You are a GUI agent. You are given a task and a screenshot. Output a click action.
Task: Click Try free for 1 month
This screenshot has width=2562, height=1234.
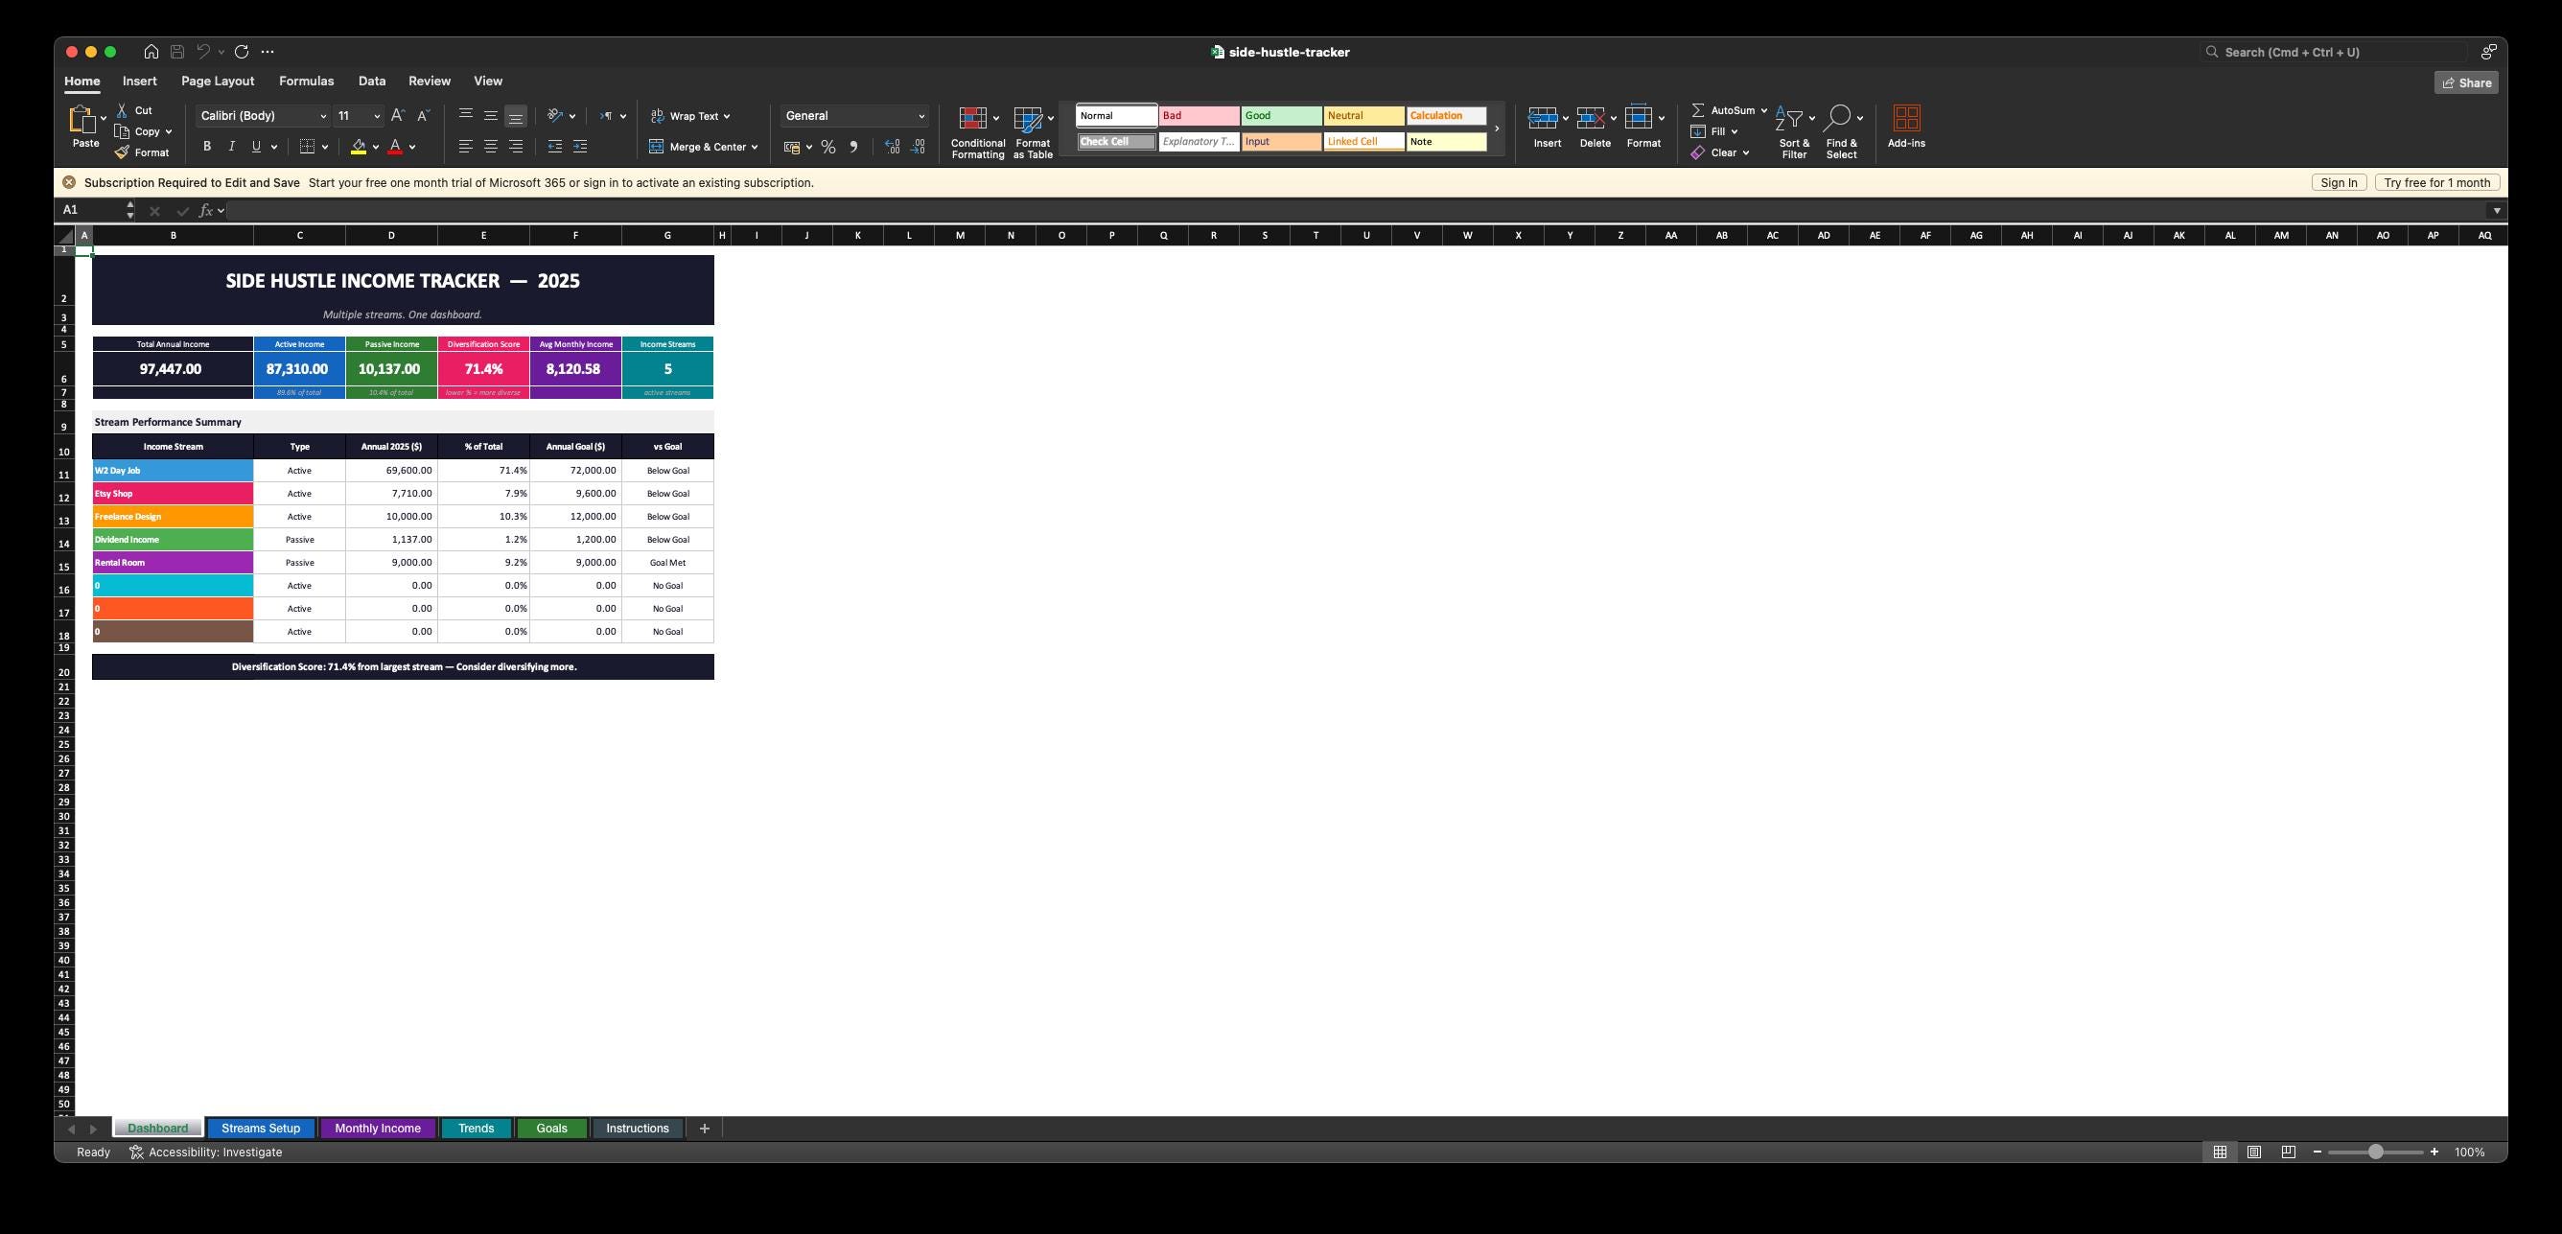(2436, 182)
